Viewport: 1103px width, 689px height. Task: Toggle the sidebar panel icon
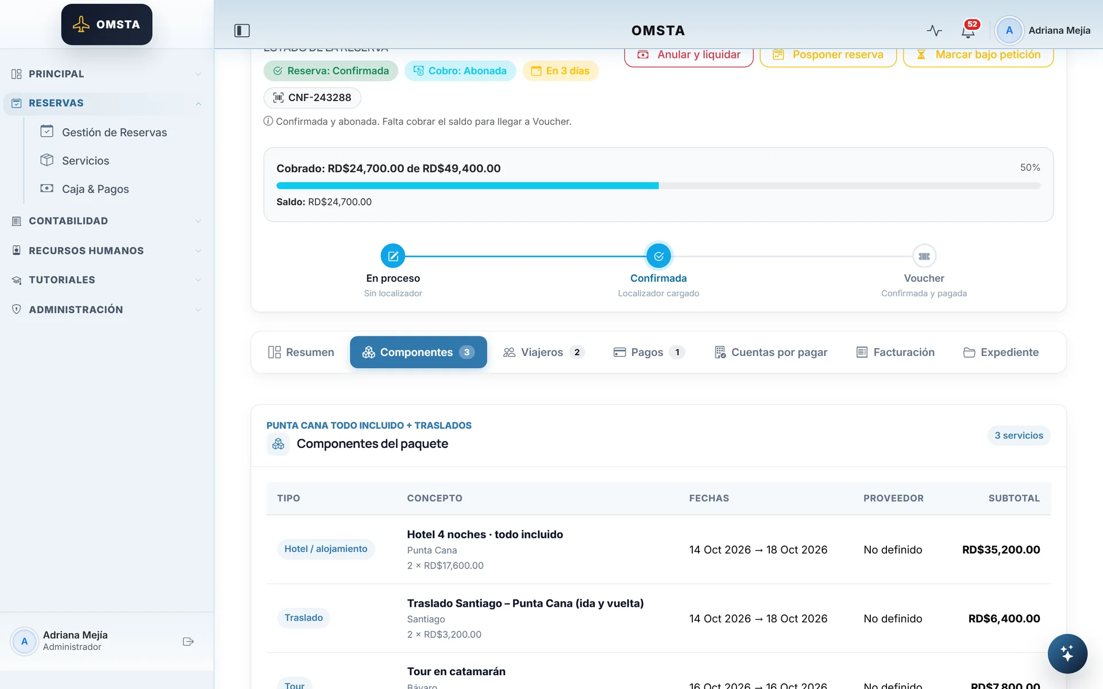point(242,30)
